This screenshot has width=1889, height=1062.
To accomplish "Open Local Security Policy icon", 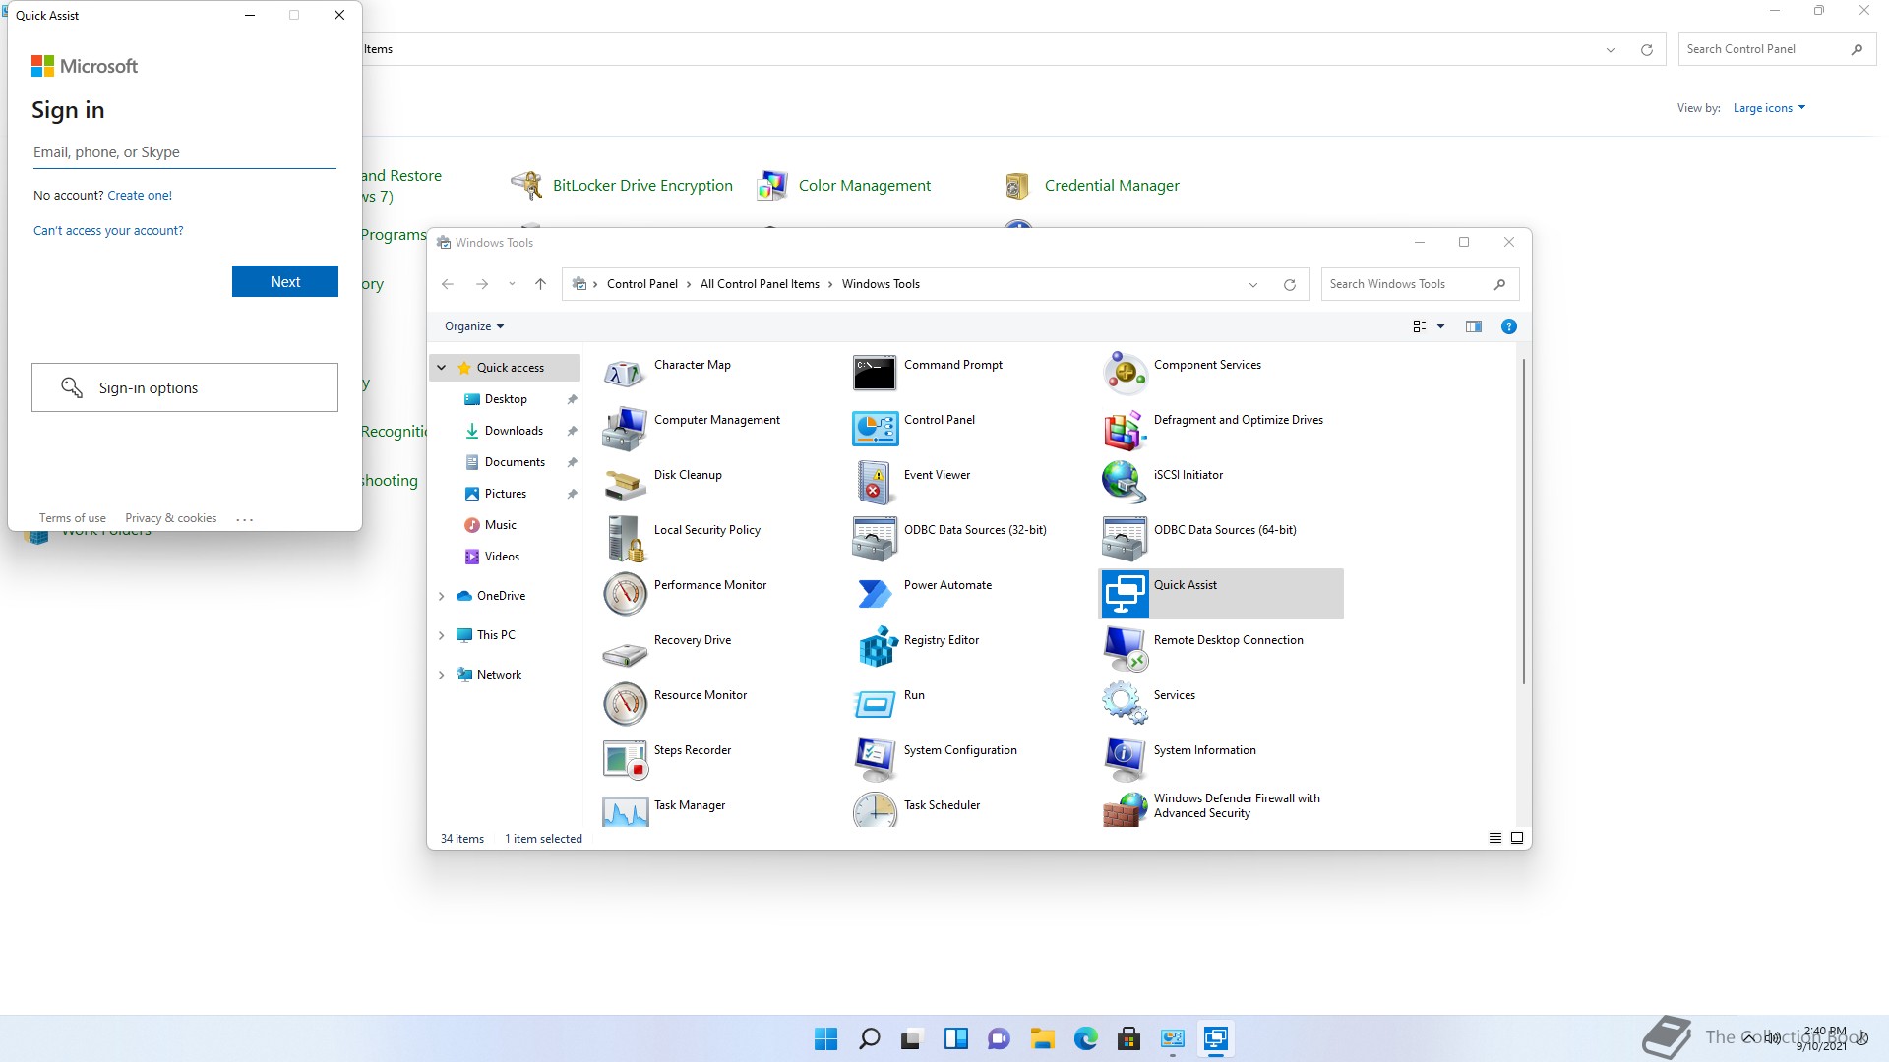I will tap(625, 539).
